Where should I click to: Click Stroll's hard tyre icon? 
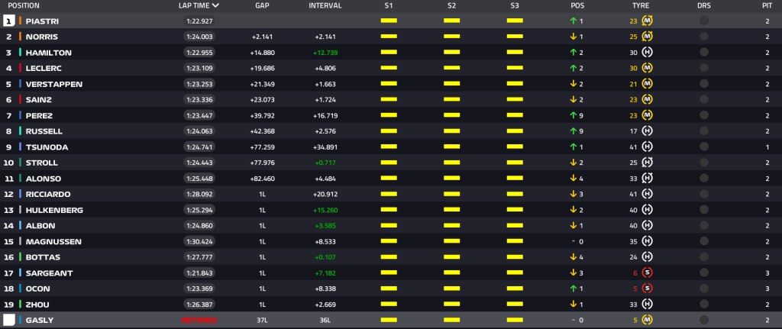648,163
